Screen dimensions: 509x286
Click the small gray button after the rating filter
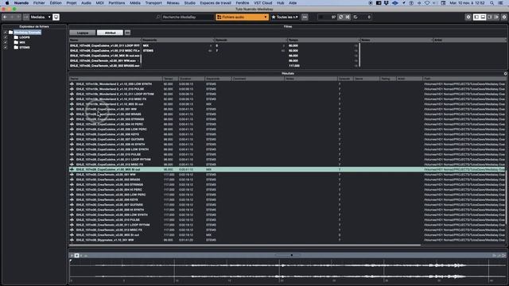[x=305, y=17]
